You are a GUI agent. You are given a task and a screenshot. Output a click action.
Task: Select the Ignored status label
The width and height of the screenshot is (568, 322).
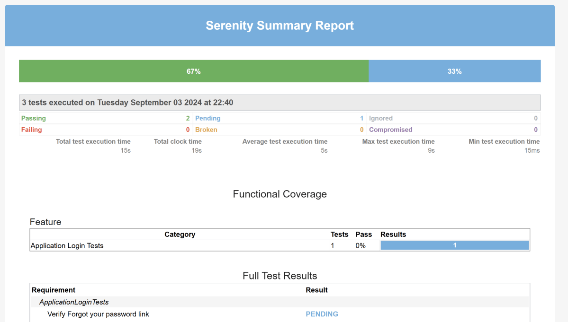click(381, 118)
